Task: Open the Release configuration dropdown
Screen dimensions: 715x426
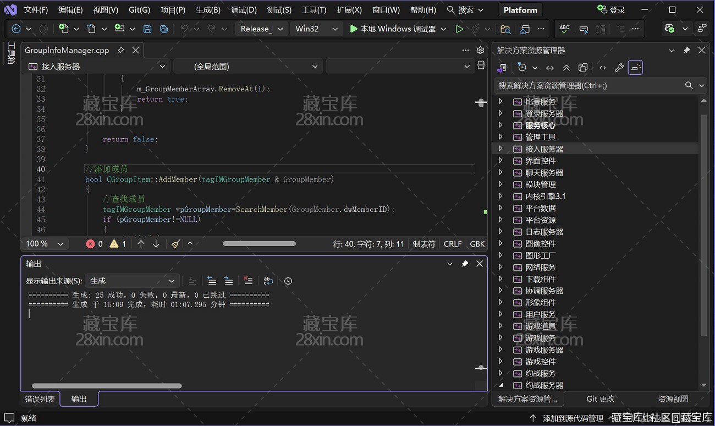Action: pyautogui.click(x=261, y=29)
